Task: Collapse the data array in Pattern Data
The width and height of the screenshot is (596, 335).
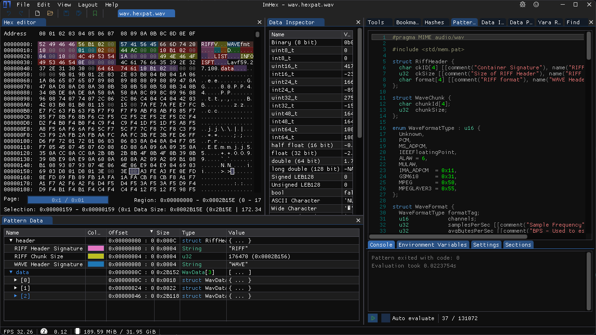Action: pos(10,272)
